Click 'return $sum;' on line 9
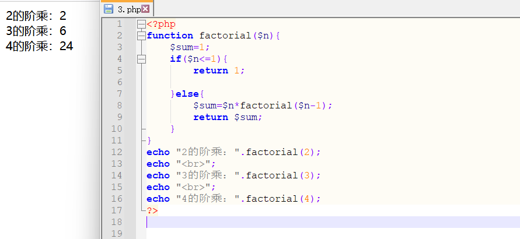This screenshot has height=239, width=520. [x=228, y=117]
